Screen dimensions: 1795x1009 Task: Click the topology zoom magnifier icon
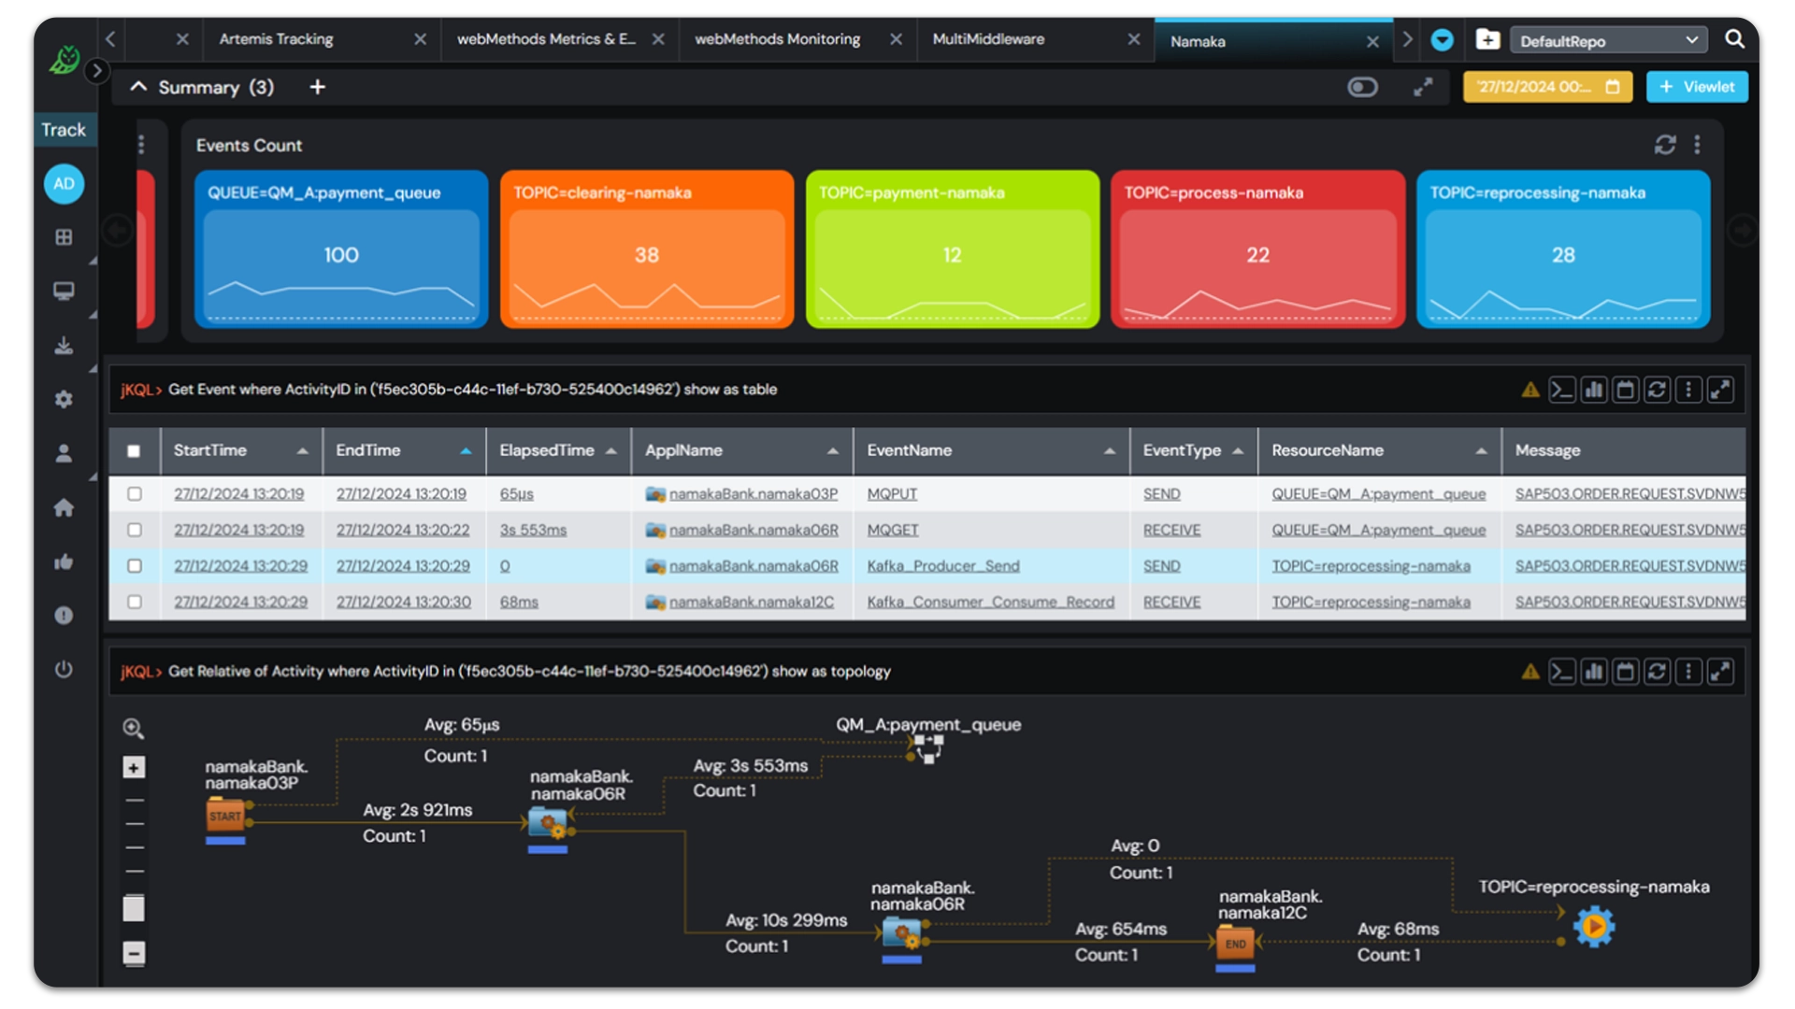134,729
